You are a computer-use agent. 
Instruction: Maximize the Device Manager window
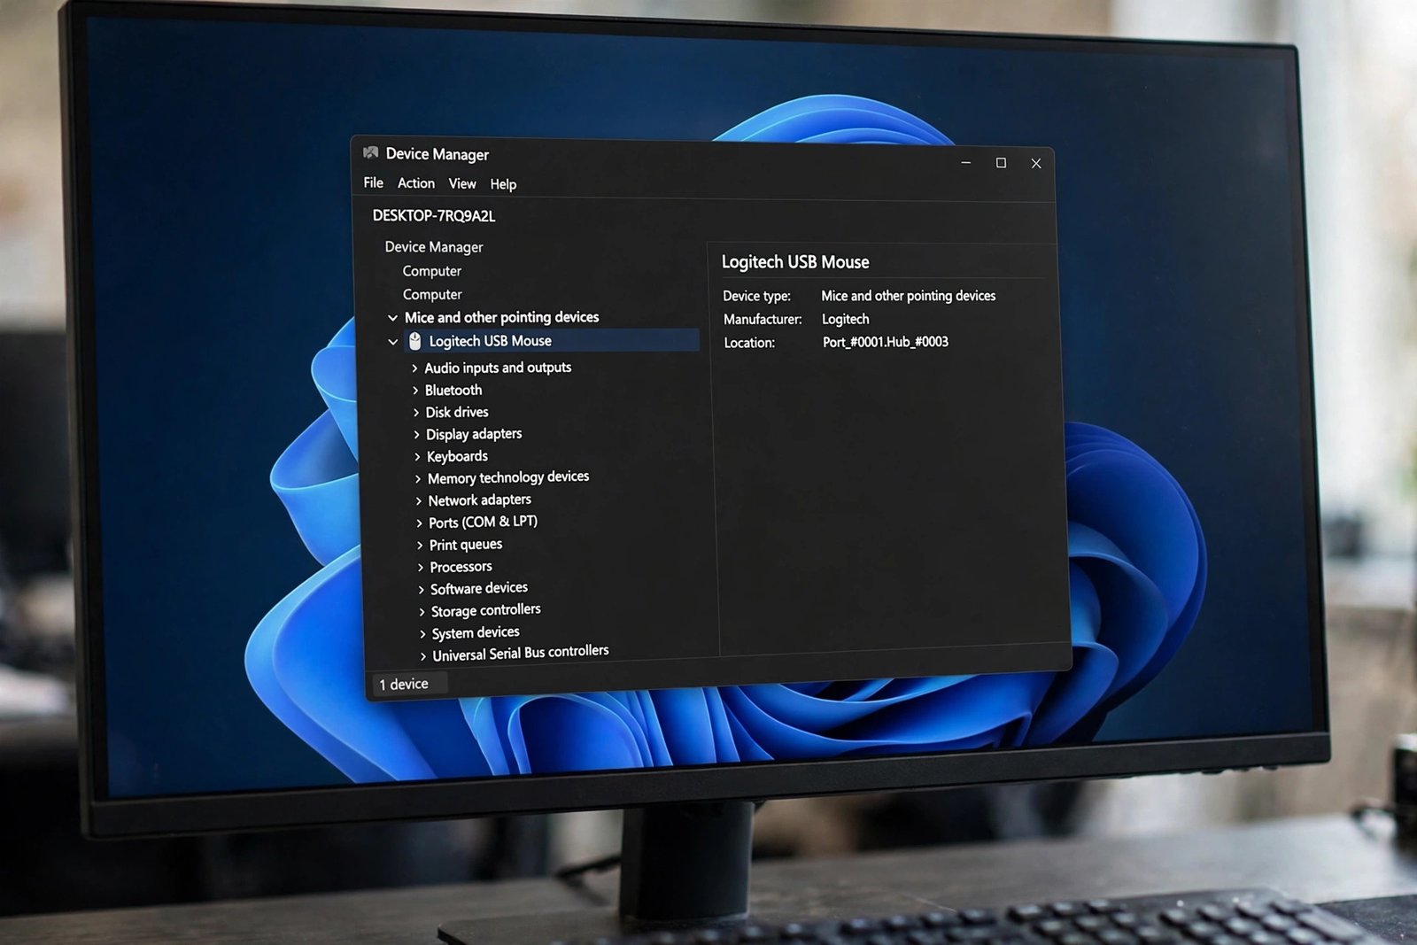[1001, 163]
